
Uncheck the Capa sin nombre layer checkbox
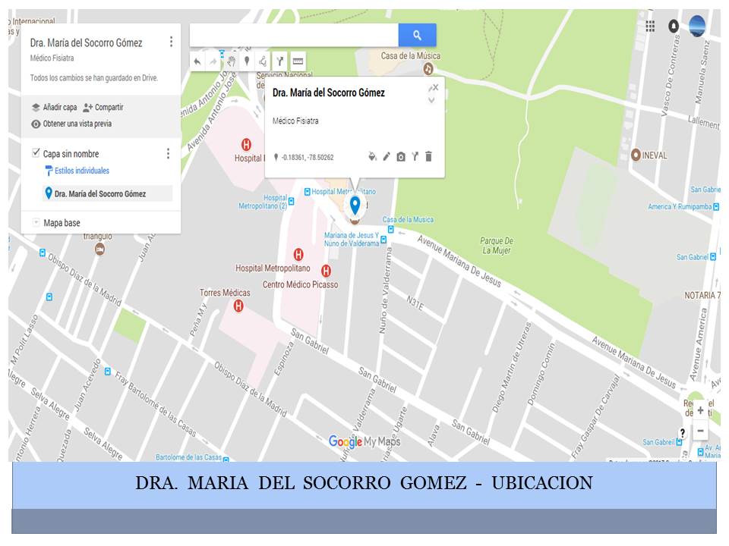tap(36, 153)
